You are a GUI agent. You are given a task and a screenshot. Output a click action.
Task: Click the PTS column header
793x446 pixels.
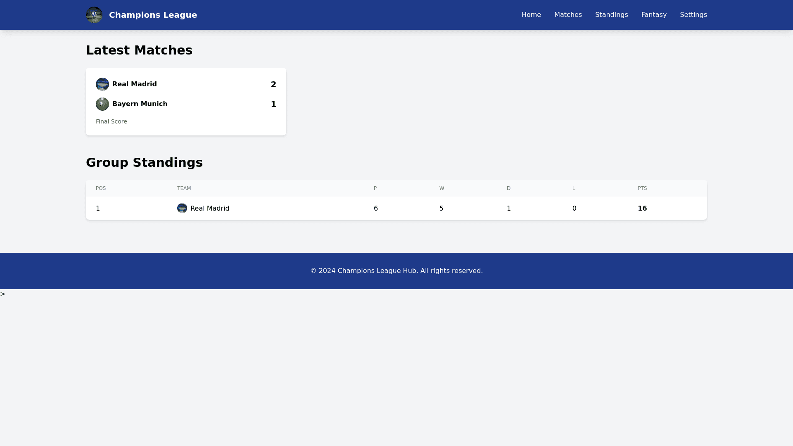[x=642, y=188]
